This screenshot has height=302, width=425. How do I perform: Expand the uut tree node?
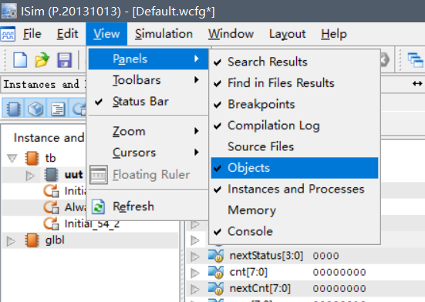coord(30,176)
